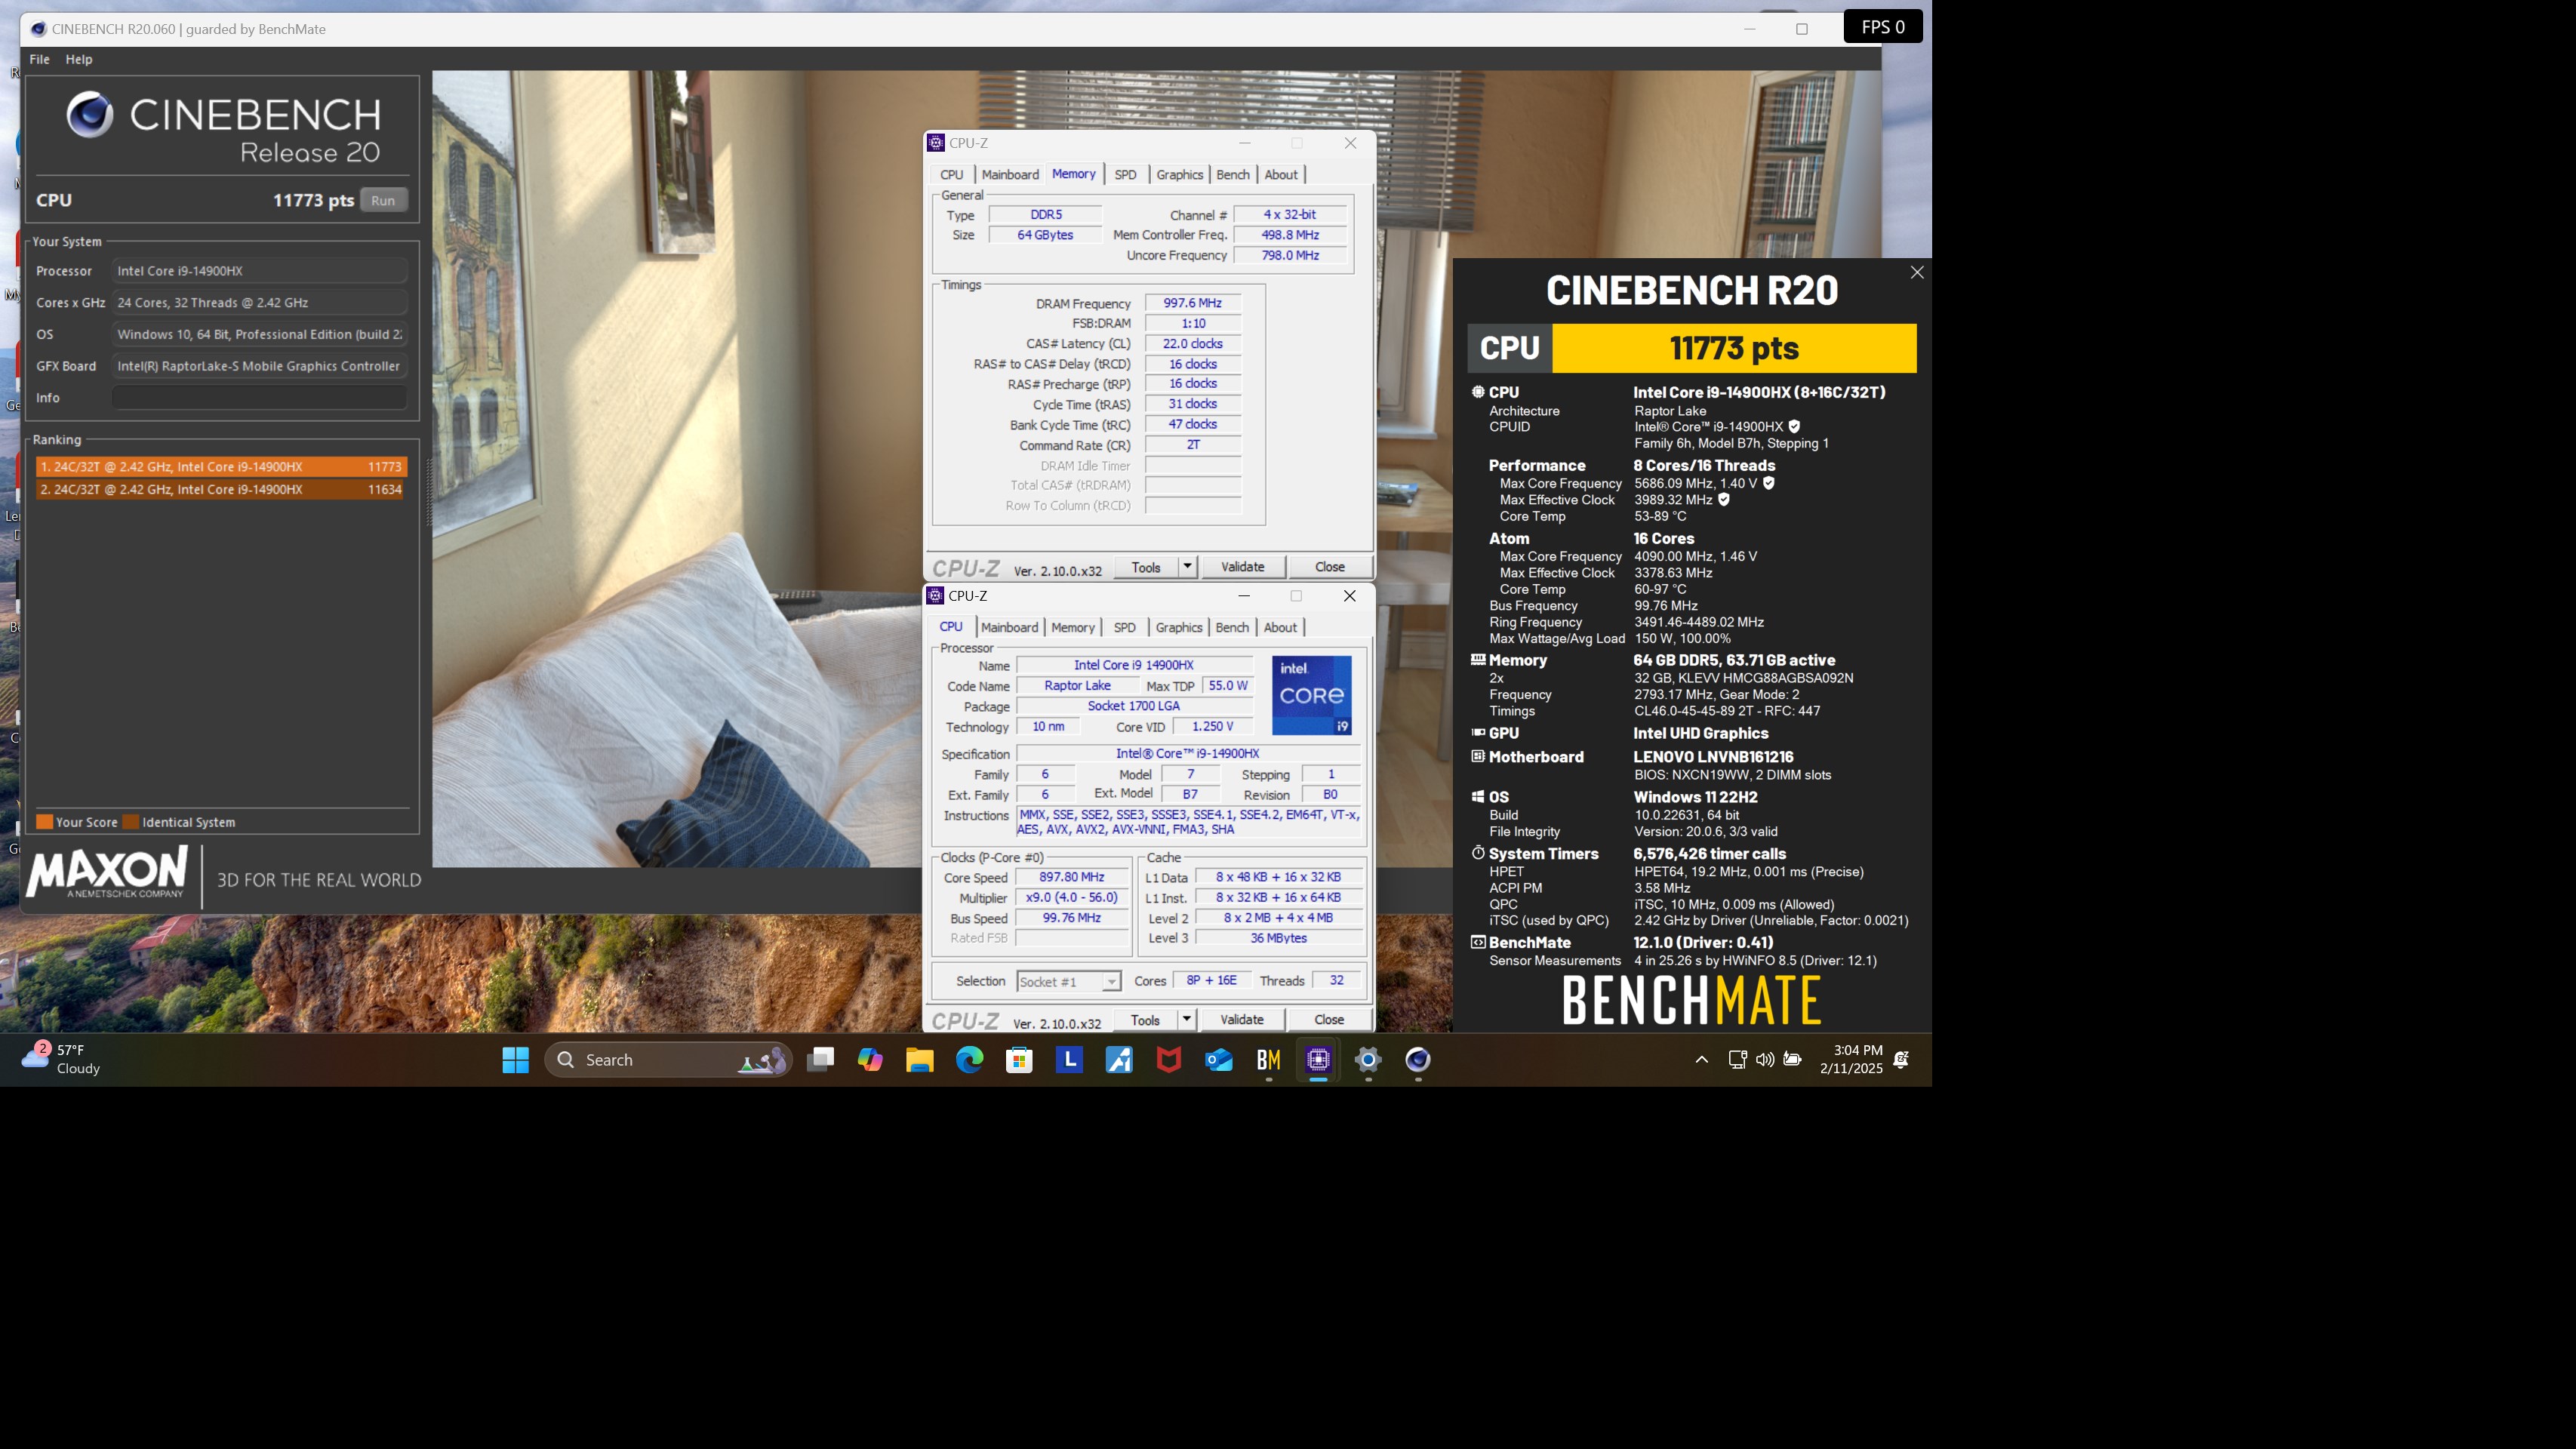Click the taskbar clock showing 3:04 PM
The height and width of the screenshot is (1449, 2576).
click(1852, 1060)
